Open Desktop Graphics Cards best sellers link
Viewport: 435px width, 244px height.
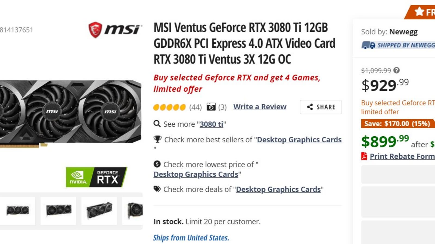[299, 140]
